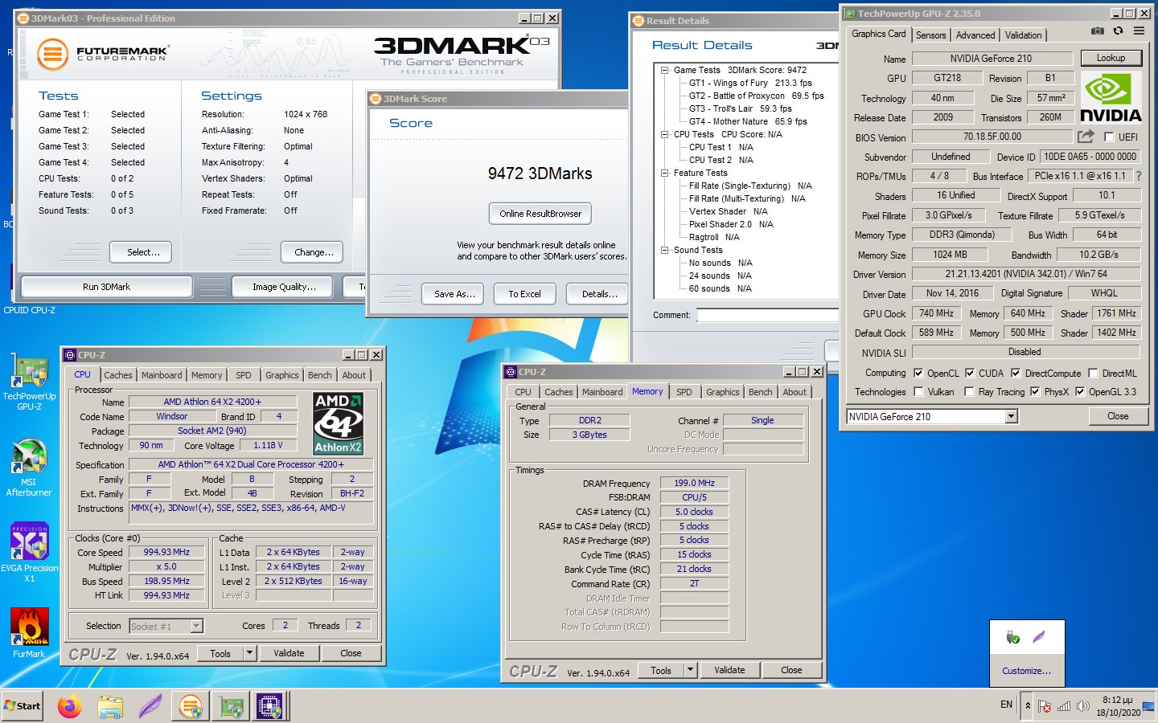Click the Lookup button in GPU-Z

coord(1111,58)
